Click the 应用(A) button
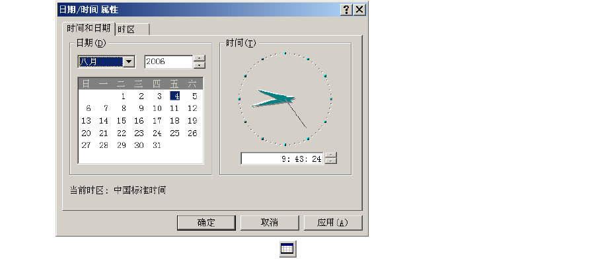 coord(332,223)
